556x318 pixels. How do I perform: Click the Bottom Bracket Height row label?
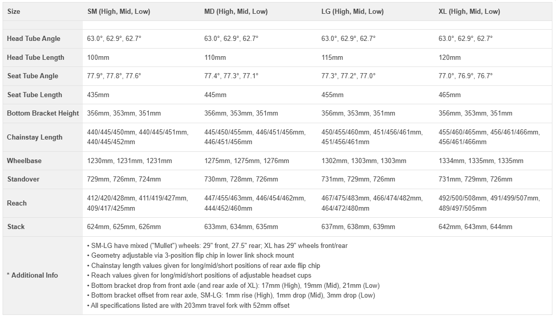[43, 113]
